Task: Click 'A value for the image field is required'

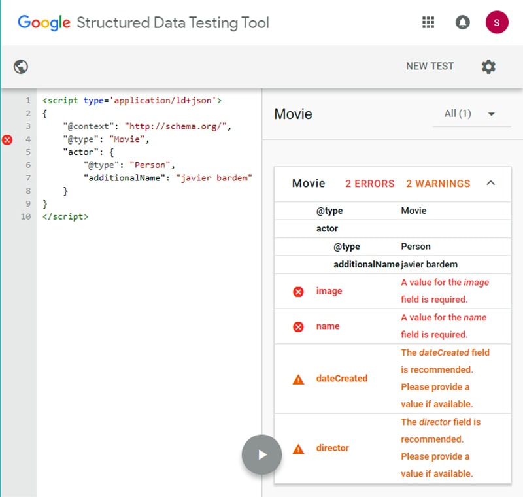Action: (445, 291)
